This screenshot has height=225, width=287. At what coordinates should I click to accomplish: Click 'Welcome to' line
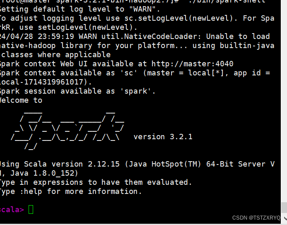point(21,100)
